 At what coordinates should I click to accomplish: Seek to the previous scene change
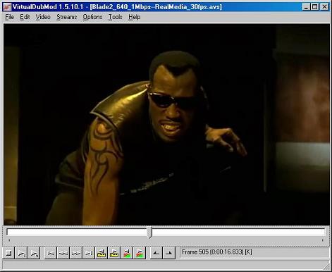pos(127,253)
